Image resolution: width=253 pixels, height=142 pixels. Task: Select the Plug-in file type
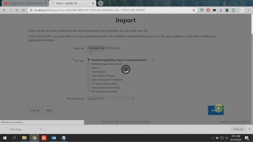(x=89, y=67)
